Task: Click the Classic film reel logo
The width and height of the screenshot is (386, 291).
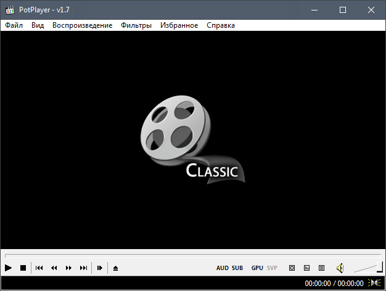Action: coord(193,139)
